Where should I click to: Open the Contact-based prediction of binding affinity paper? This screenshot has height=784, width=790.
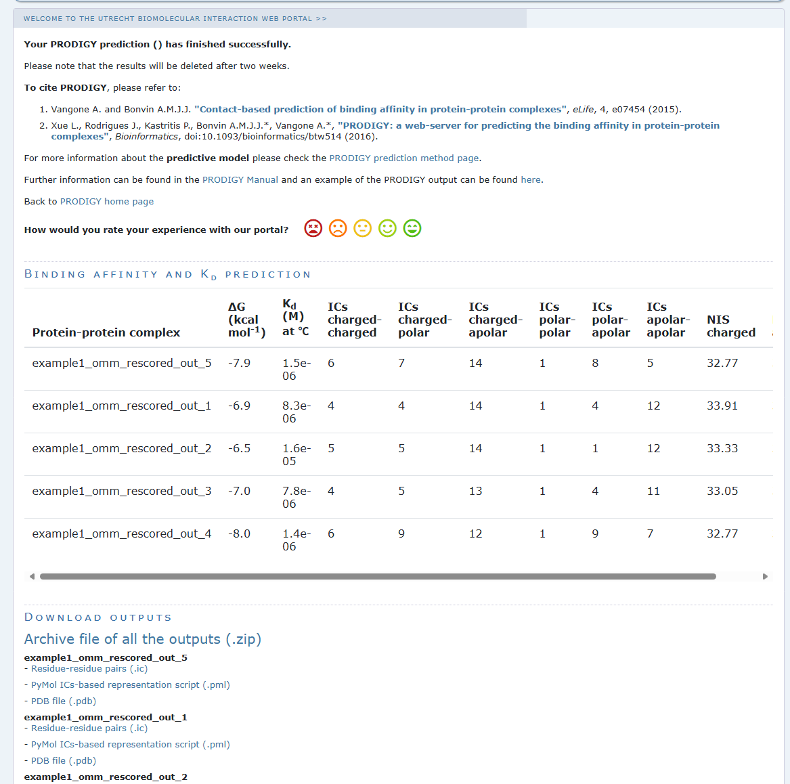point(381,109)
